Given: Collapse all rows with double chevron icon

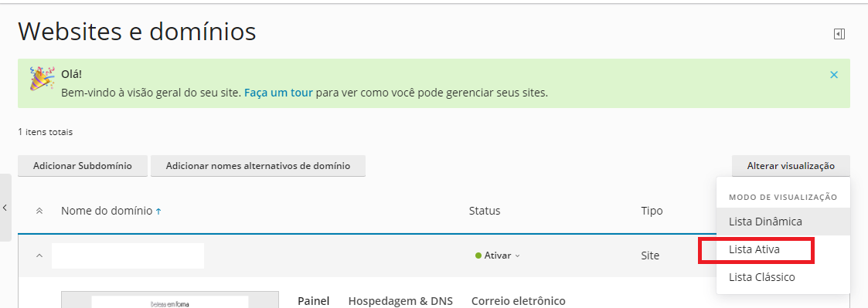Looking at the screenshot, I should coord(39,212).
